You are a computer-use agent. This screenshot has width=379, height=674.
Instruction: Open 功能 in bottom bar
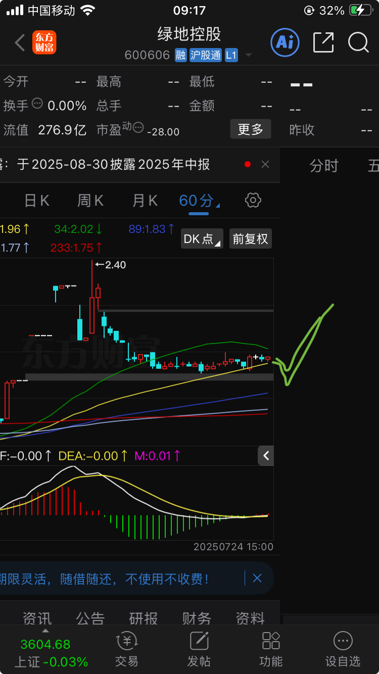tap(271, 650)
